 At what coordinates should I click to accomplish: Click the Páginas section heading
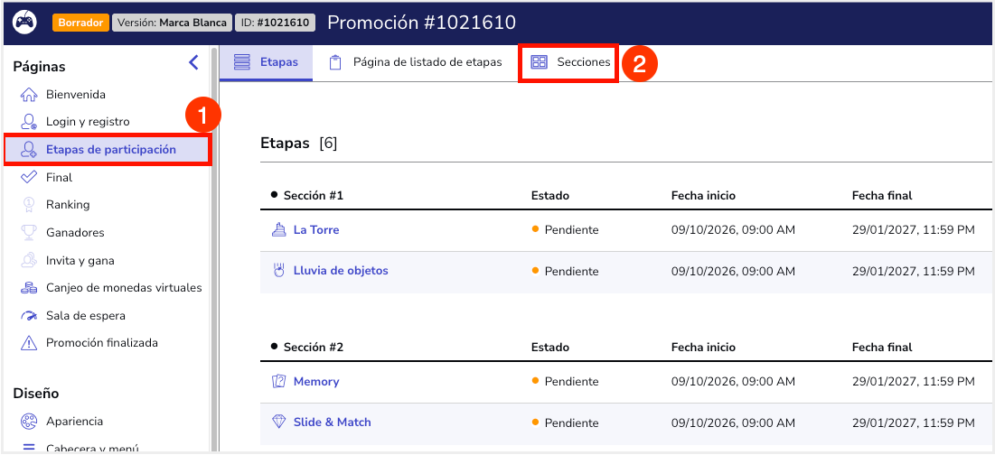click(x=40, y=67)
